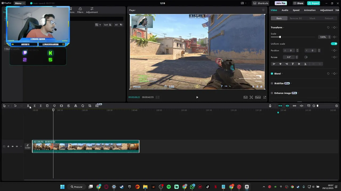Open Spotify from the taskbar
341x191 pixels.
(x=169, y=187)
